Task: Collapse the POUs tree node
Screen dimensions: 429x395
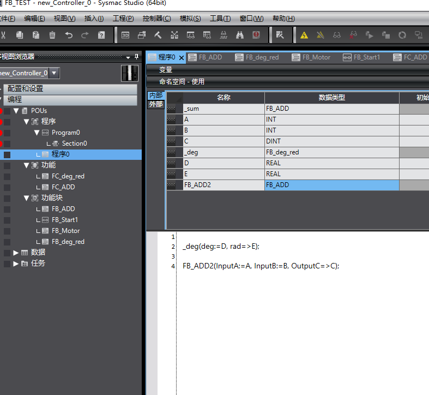Action: 16,111
